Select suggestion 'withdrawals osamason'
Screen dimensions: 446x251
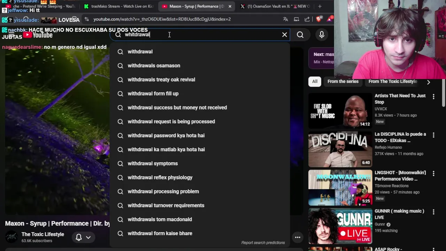(200, 66)
